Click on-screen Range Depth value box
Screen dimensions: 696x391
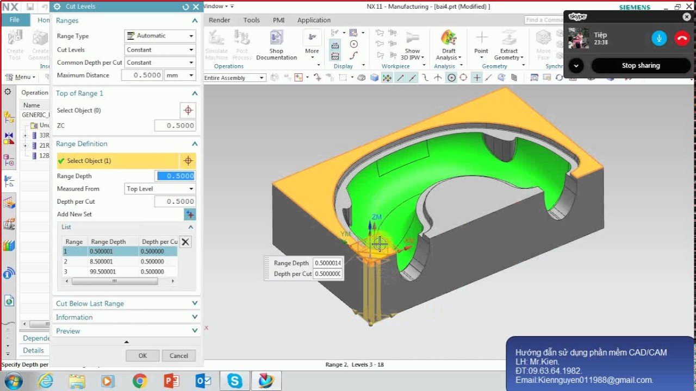[x=328, y=263]
